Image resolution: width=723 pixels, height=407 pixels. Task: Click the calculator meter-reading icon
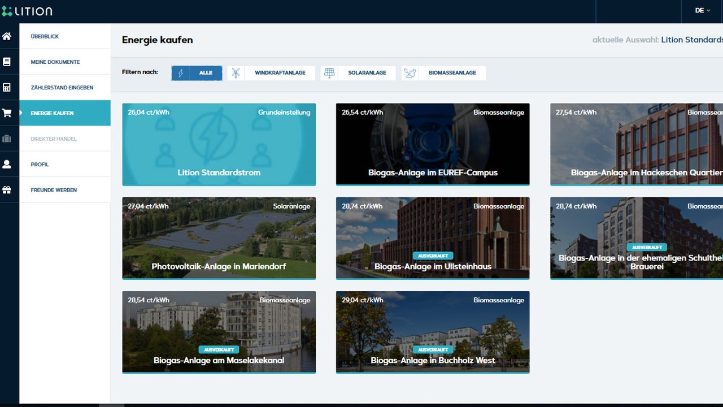click(7, 88)
